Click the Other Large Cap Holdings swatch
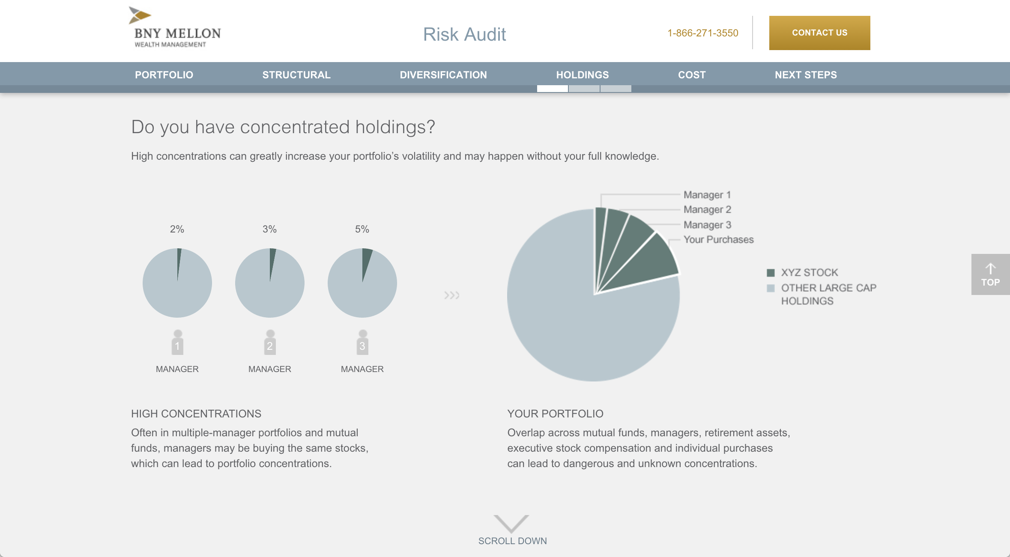 (x=771, y=288)
